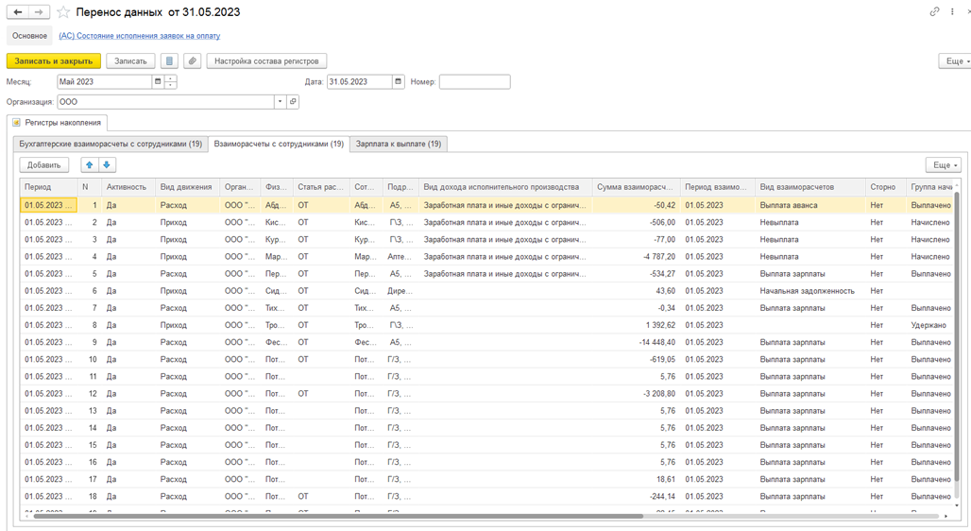Expand the Организация dropdown arrow
Image resolution: width=971 pixels, height=531 pixels.
coord(280,102)
